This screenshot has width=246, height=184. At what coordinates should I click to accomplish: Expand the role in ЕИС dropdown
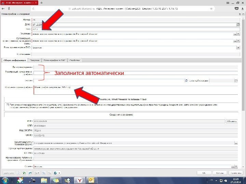click(238, 48)
